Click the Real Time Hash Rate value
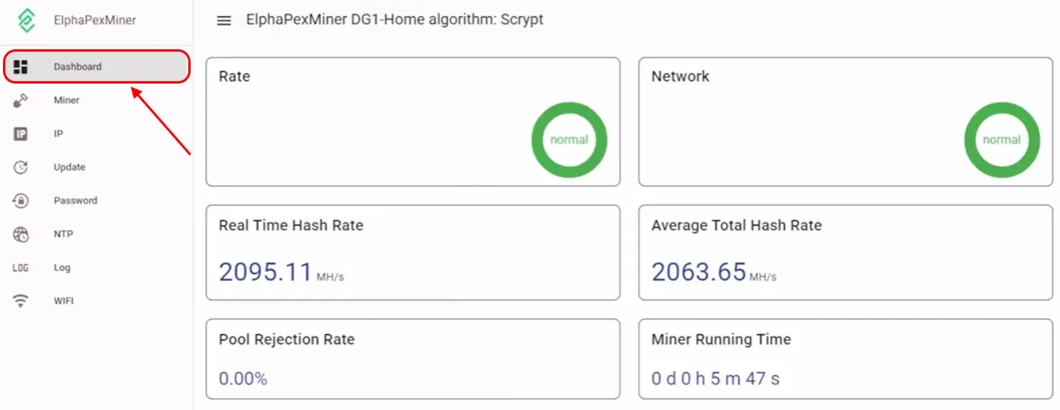Image resolution: width=1060 pixels, height=410 pixels. [266, 272]
